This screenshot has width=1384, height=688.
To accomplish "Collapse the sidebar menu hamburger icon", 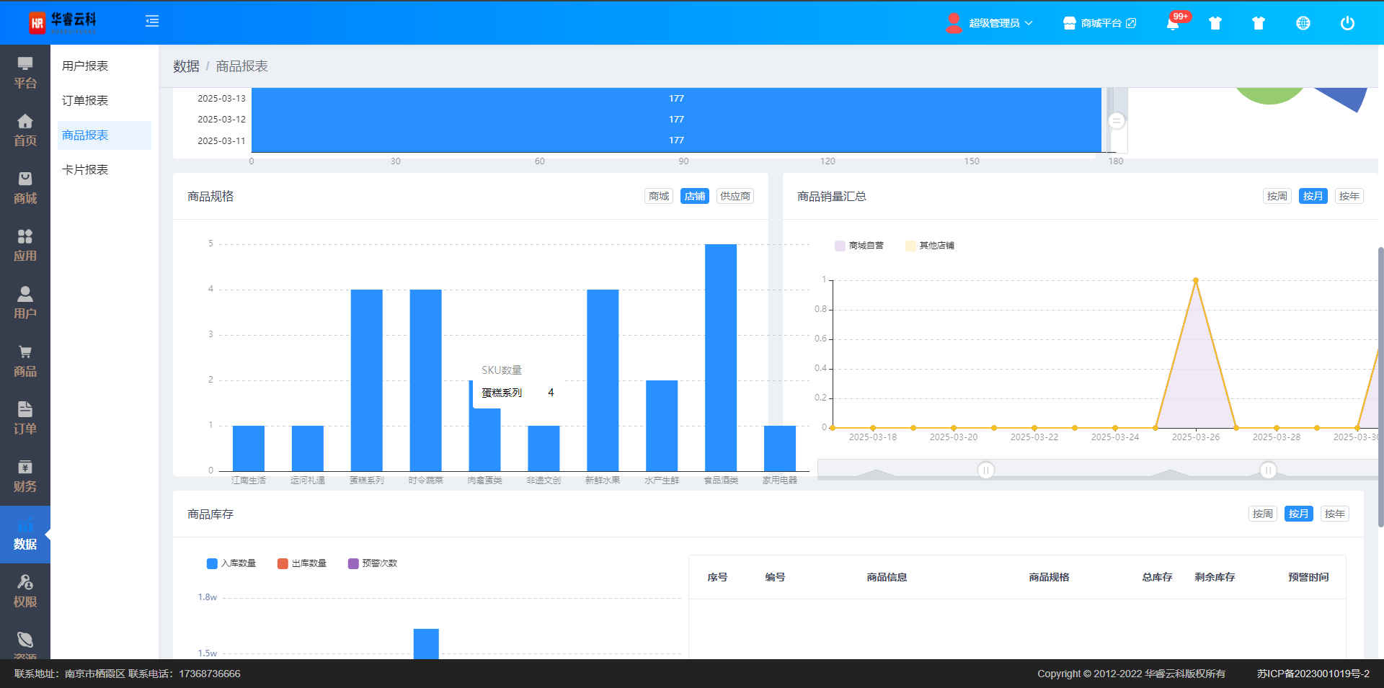I will tap(152, 22).
